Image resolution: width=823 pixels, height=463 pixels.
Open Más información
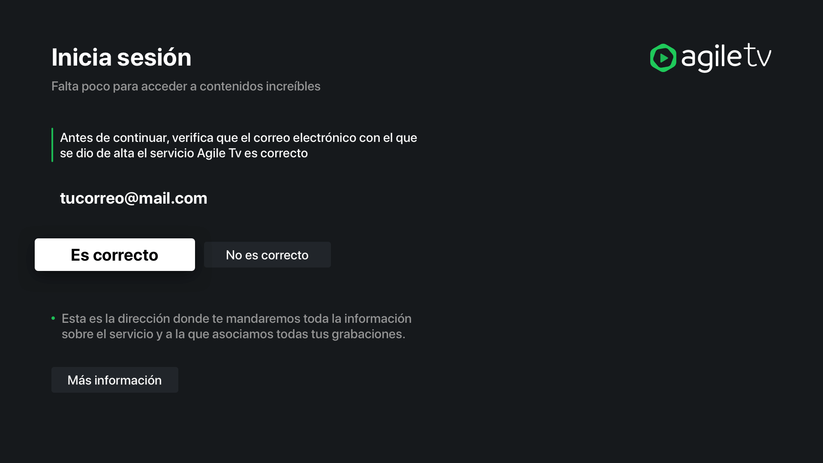click(x=115, y=380)
